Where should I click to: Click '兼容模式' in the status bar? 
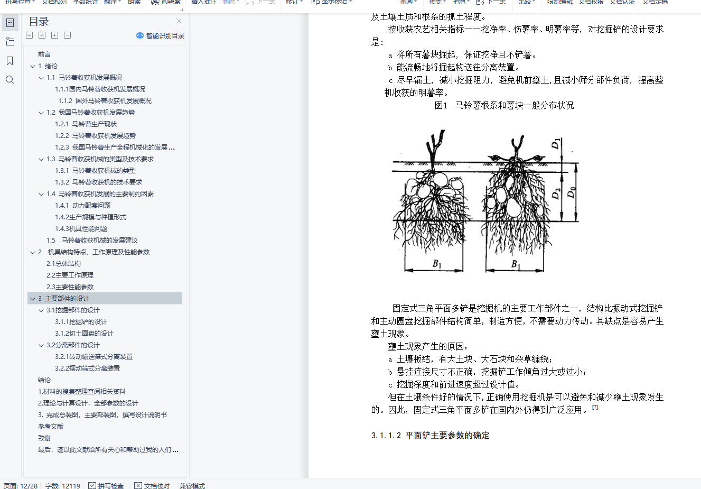pos(192,486)
